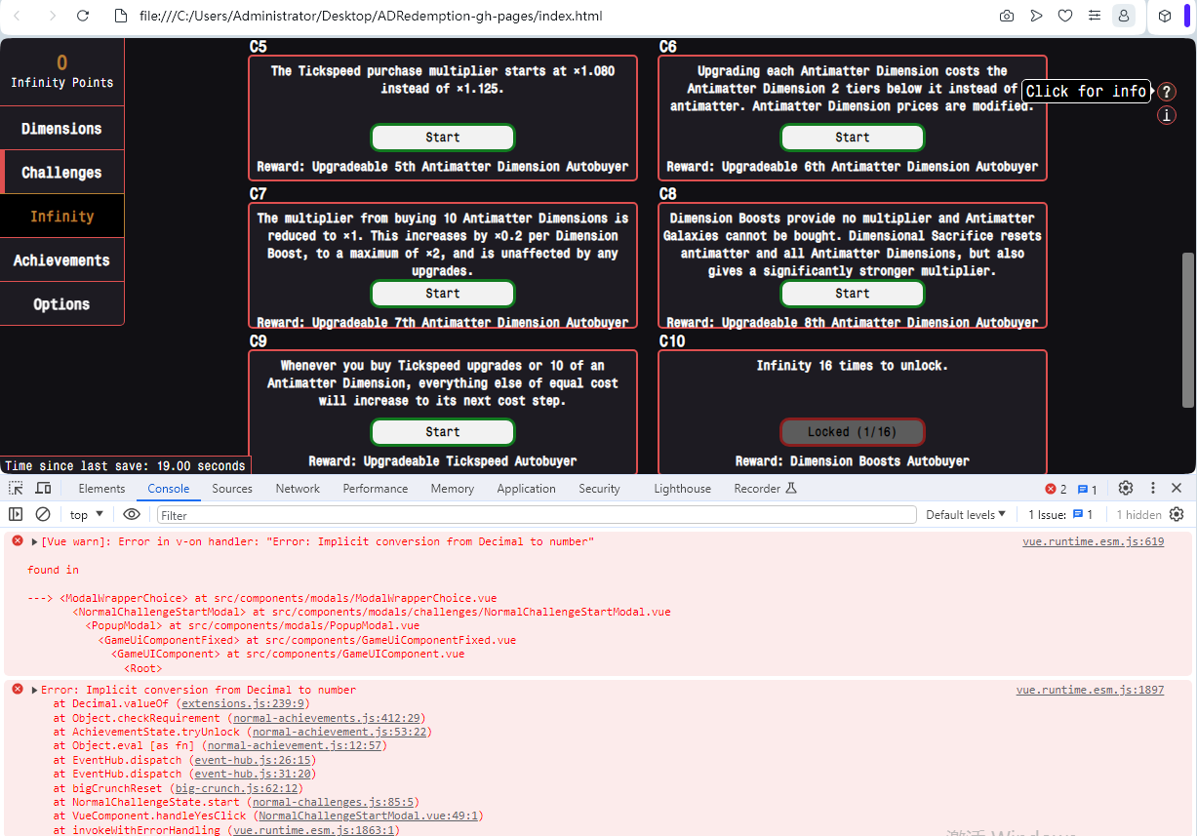Click the camera screenshot icon in the toolbar
Screen dimensions: 1197x836
[x=1006, y=16]
